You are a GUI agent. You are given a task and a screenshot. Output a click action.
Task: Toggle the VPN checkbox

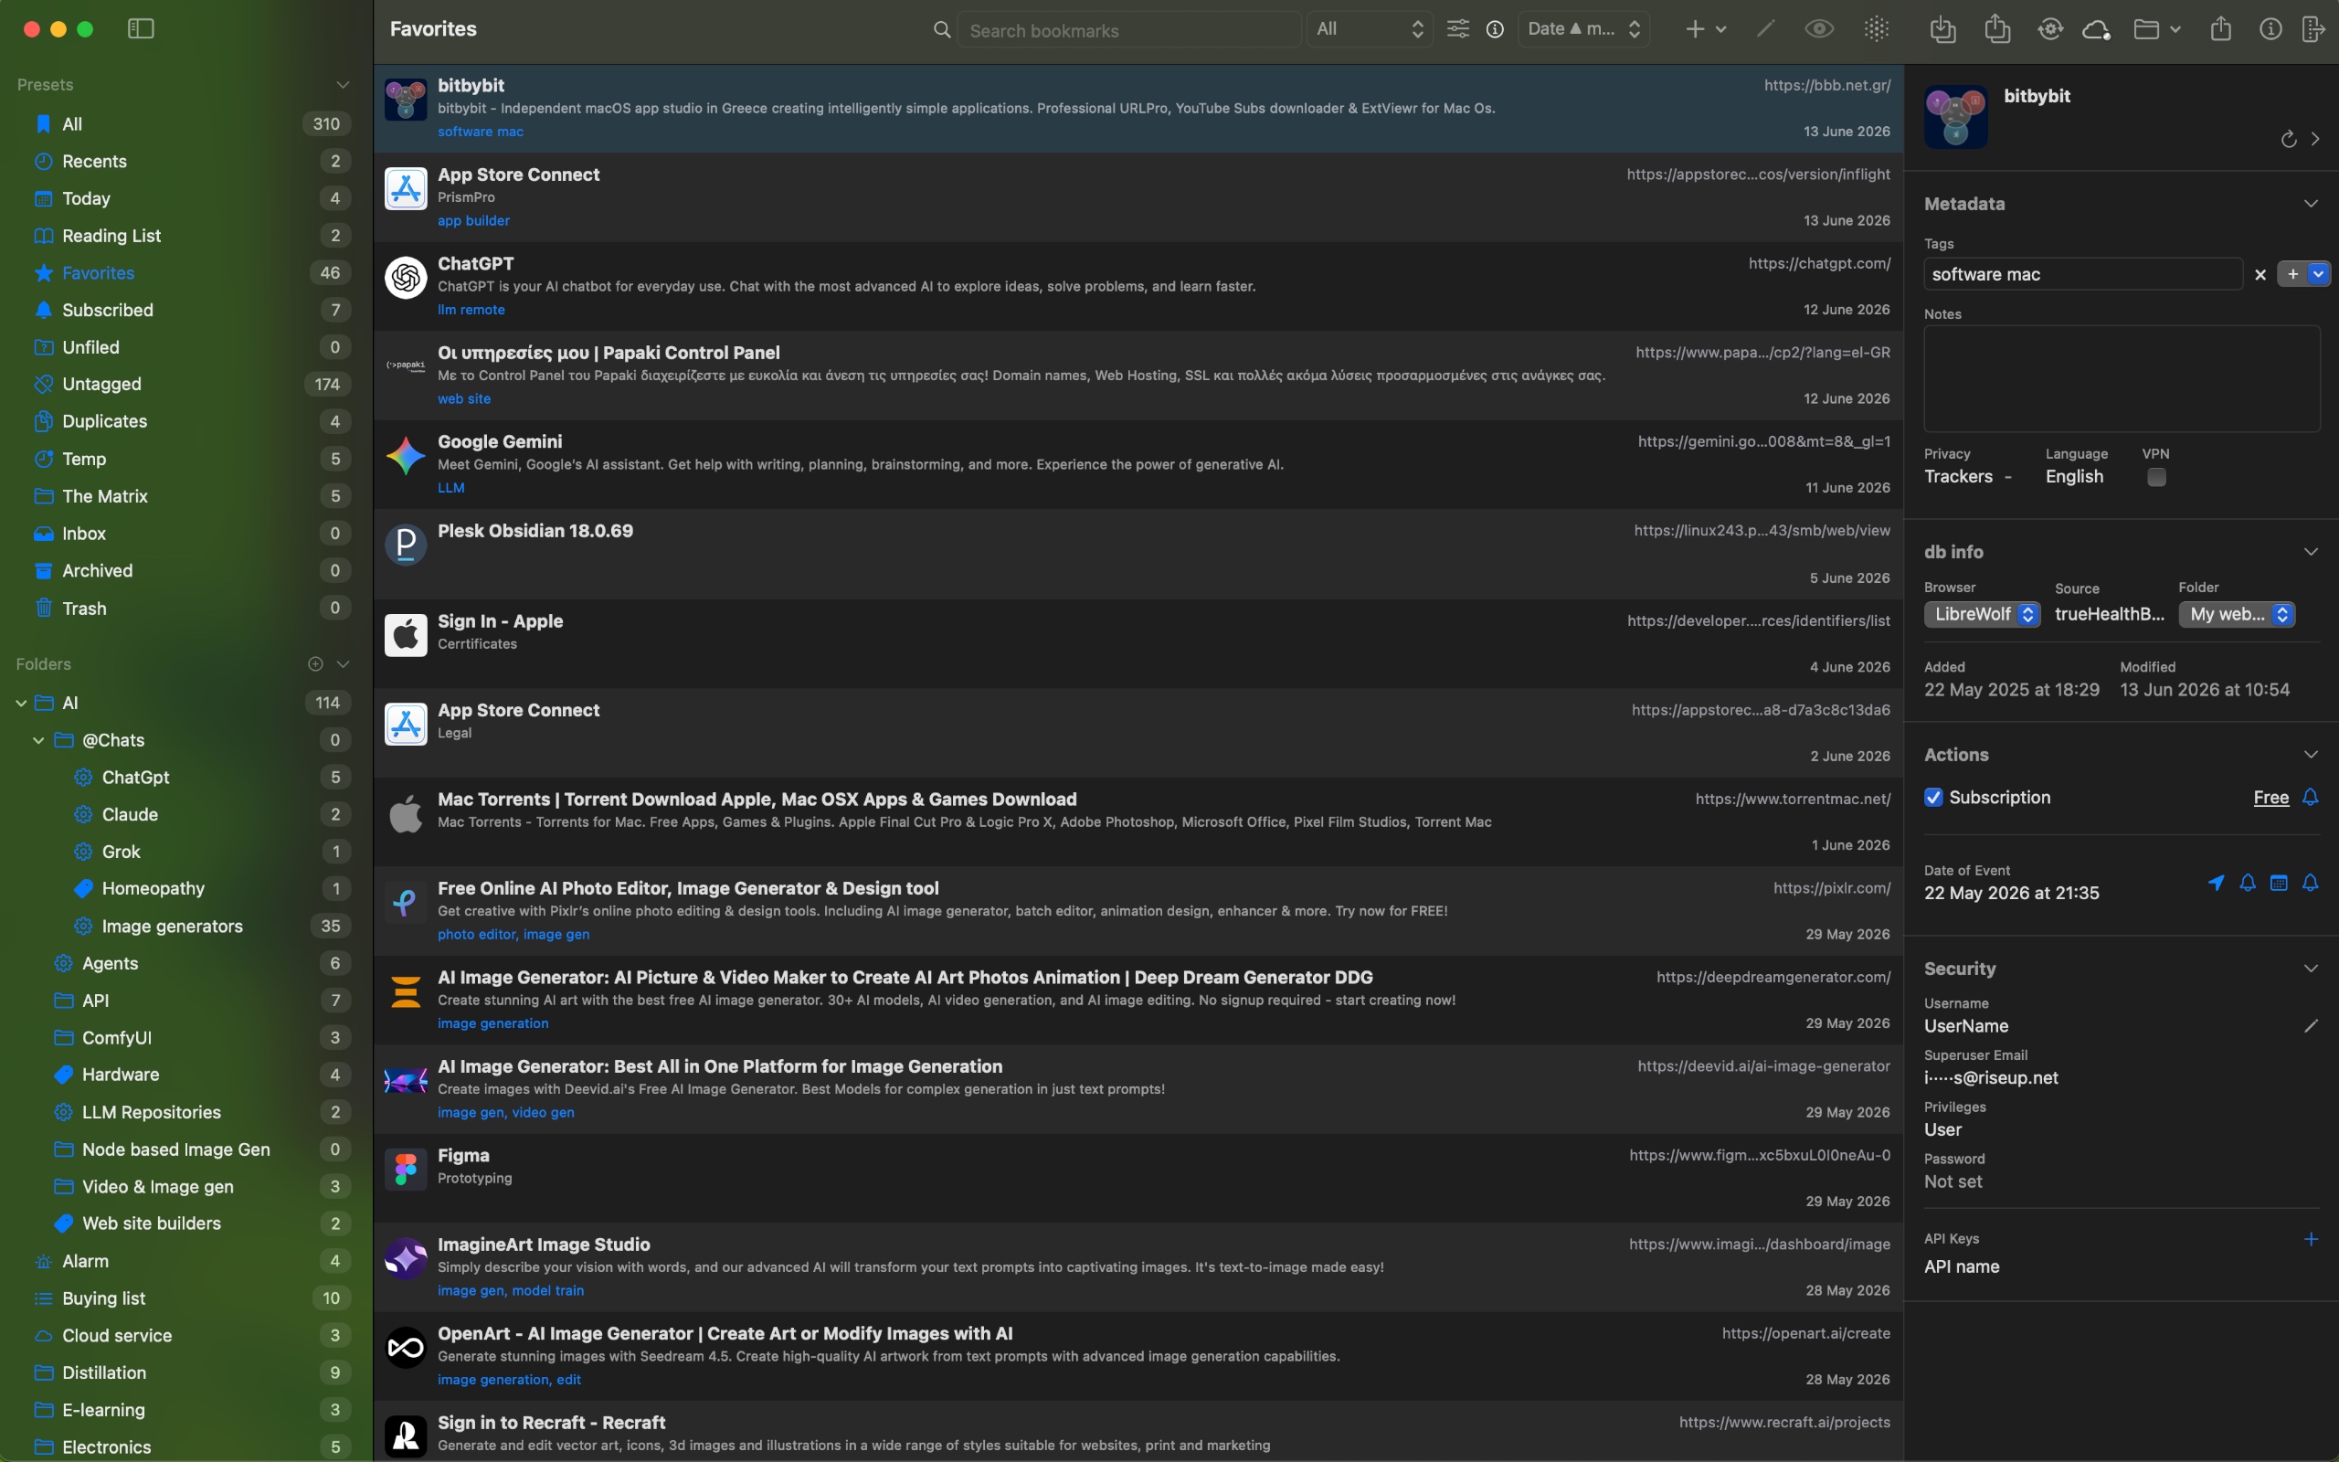(x=2156, y=477)
